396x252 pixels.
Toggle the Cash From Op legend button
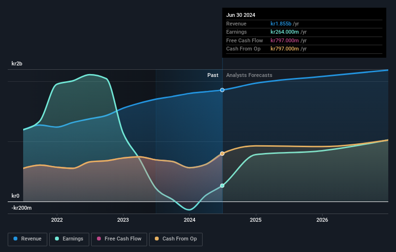click(176, 239)
